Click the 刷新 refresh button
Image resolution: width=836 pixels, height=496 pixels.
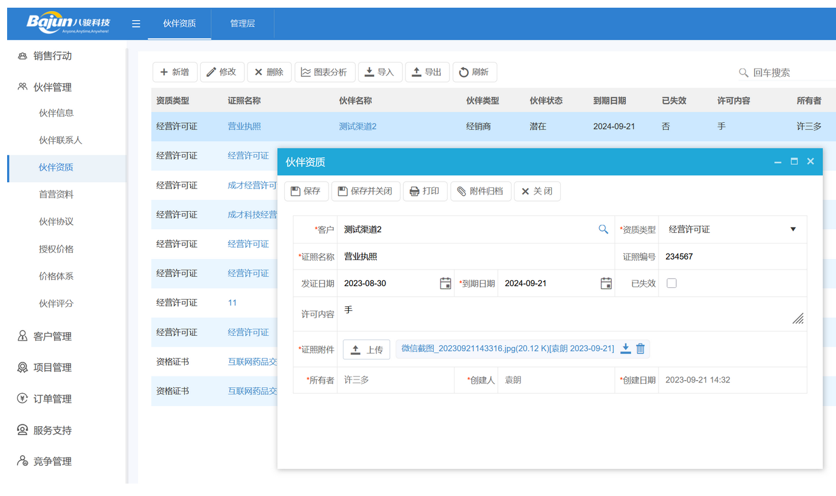click(474, 72)
